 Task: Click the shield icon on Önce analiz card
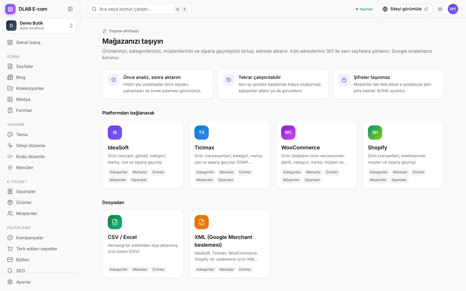coord(114,80)
